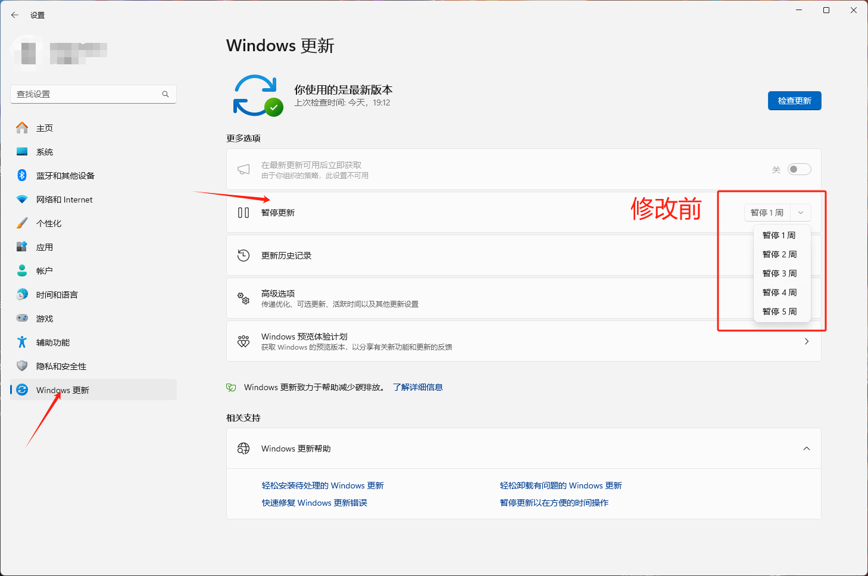Open 轻松安装待处理的 Windows 更新 link
Viewport: 868px width, 576px height.
(x=323, y=485)
